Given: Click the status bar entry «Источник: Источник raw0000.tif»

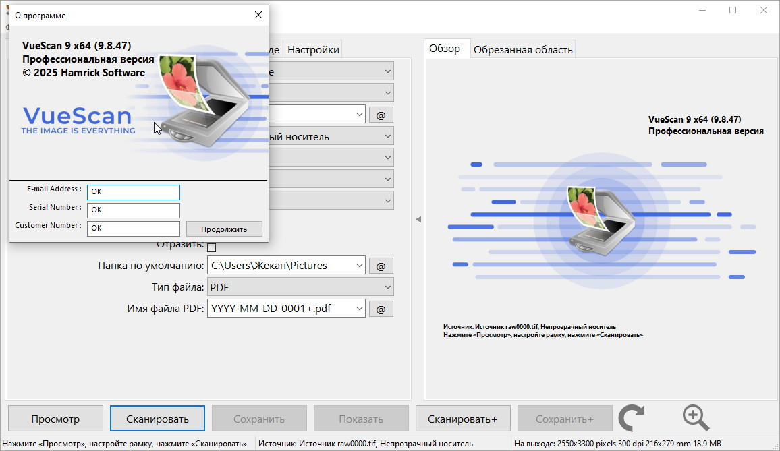Looking at the screenshot, I should click(366, 444).
